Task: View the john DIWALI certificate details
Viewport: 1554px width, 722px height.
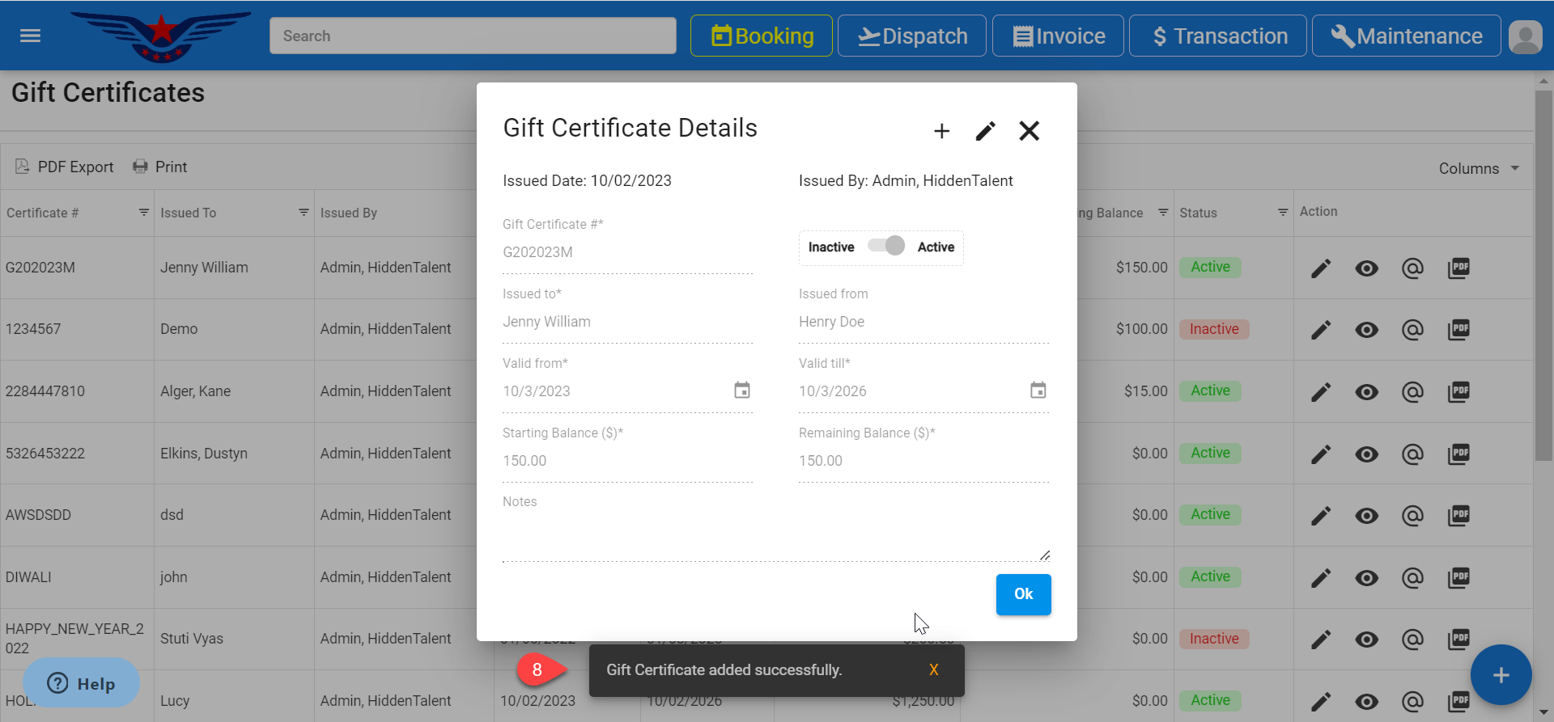Action: click(x=1366, y=578)
